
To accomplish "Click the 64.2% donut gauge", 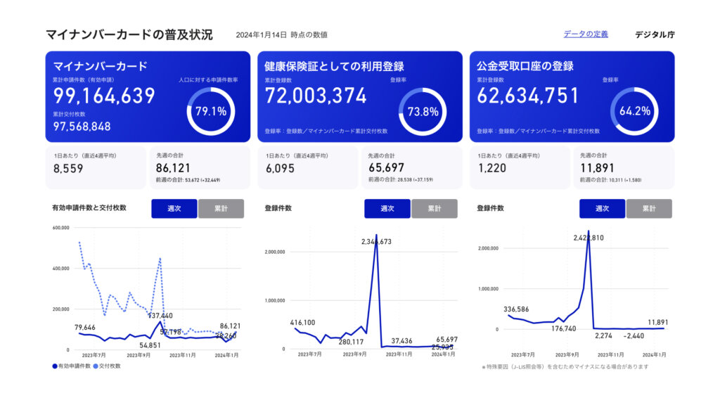I will [634, 111].
